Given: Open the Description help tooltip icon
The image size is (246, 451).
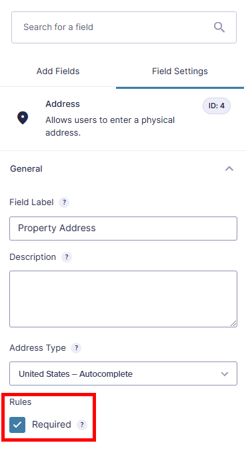Looking at the screenshot, I should coord(67,257).
